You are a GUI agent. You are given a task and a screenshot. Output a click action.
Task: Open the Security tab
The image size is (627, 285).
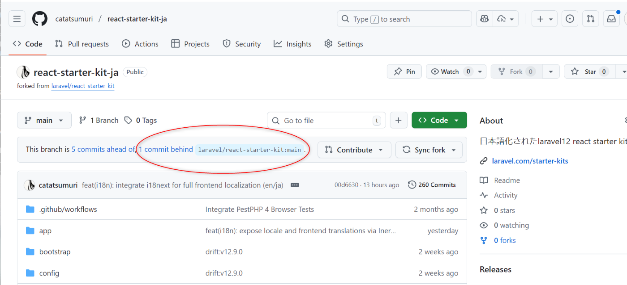pos(242,44)
